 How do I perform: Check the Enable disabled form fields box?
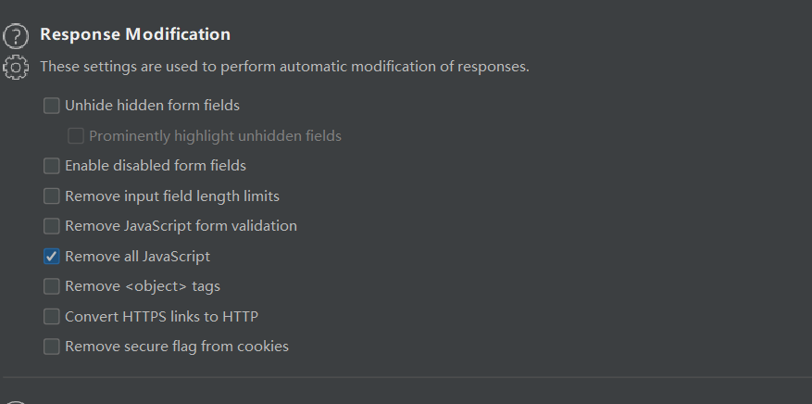point(52,166)
